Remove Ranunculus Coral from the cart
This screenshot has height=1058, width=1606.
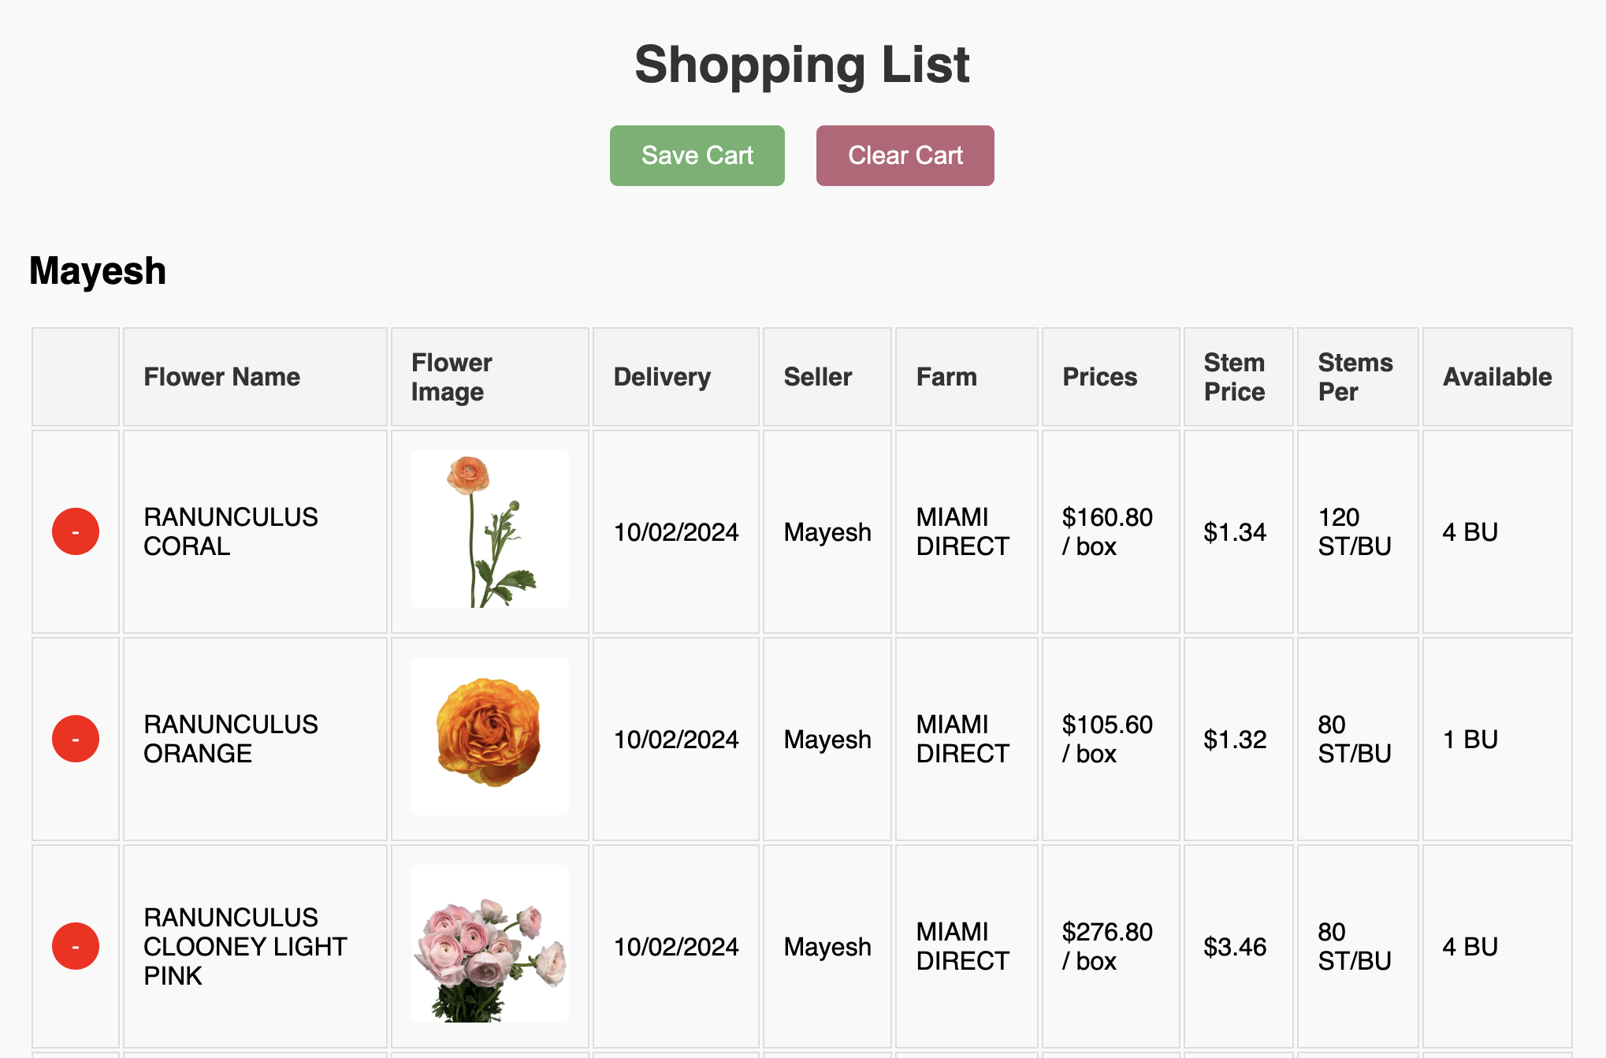[x=76, y=531]
